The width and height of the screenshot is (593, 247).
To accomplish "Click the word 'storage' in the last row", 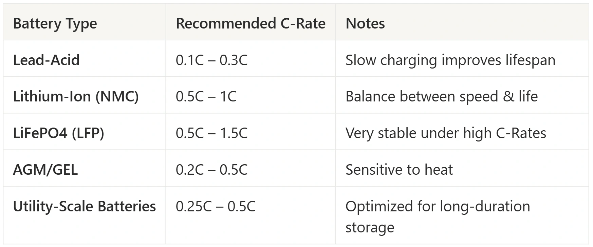I will 370,227.
